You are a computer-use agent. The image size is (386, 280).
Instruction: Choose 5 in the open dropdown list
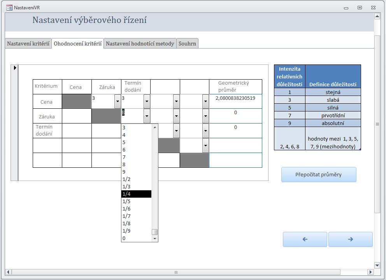pos(137,143)
